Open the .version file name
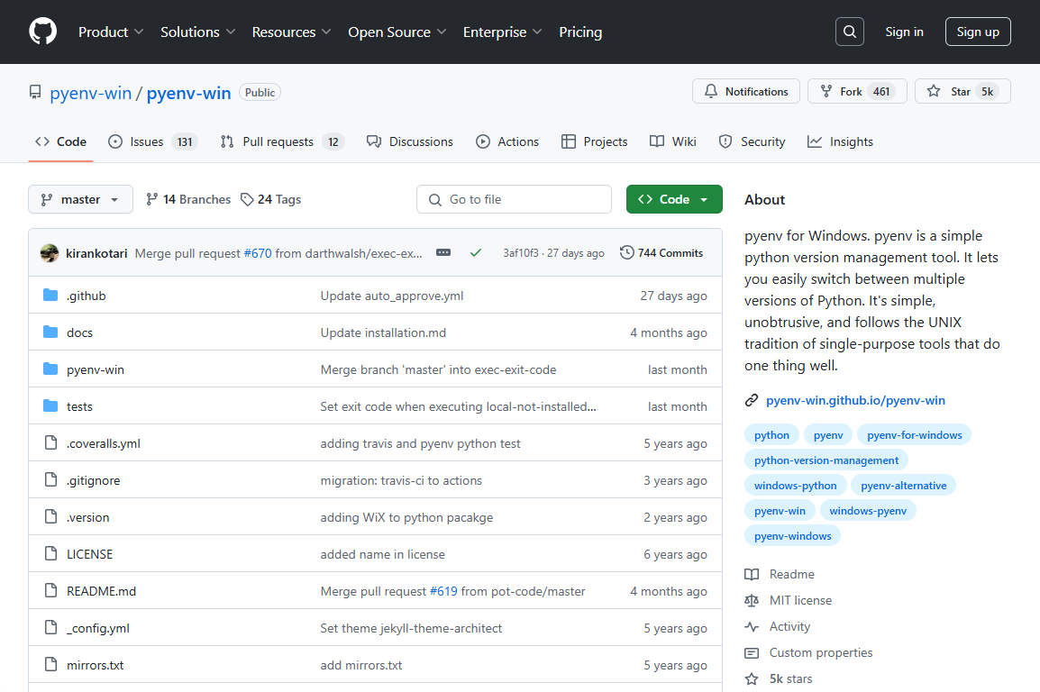The width and height of the screenshot is (1040, 692). [88, 518]
